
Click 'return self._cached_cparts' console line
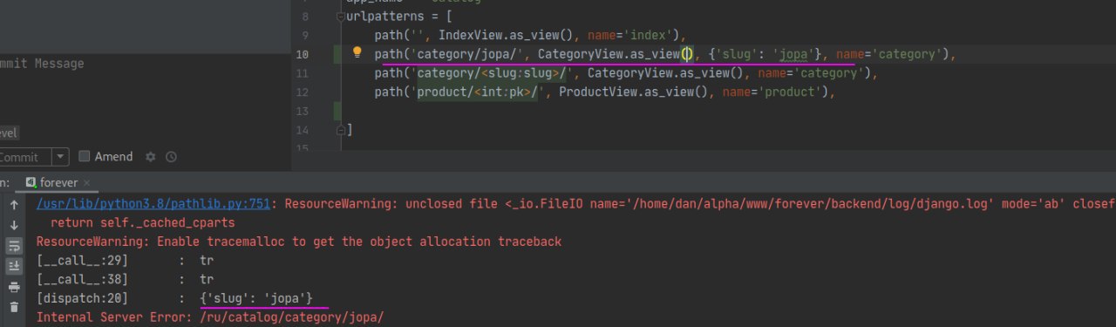click(143, 222)
